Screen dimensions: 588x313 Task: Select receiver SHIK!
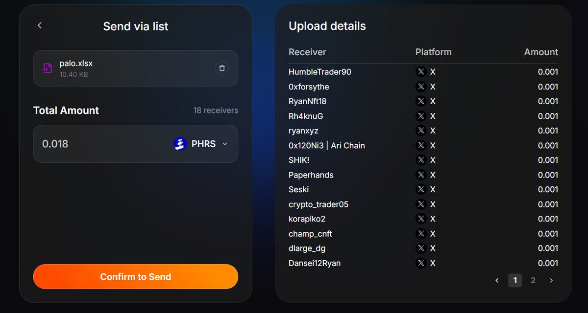coord(300,160)
